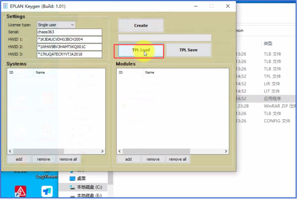Viewport: 297px width, 199px height.
Task: Click add under the Modules list
Action: click(128, 159)
